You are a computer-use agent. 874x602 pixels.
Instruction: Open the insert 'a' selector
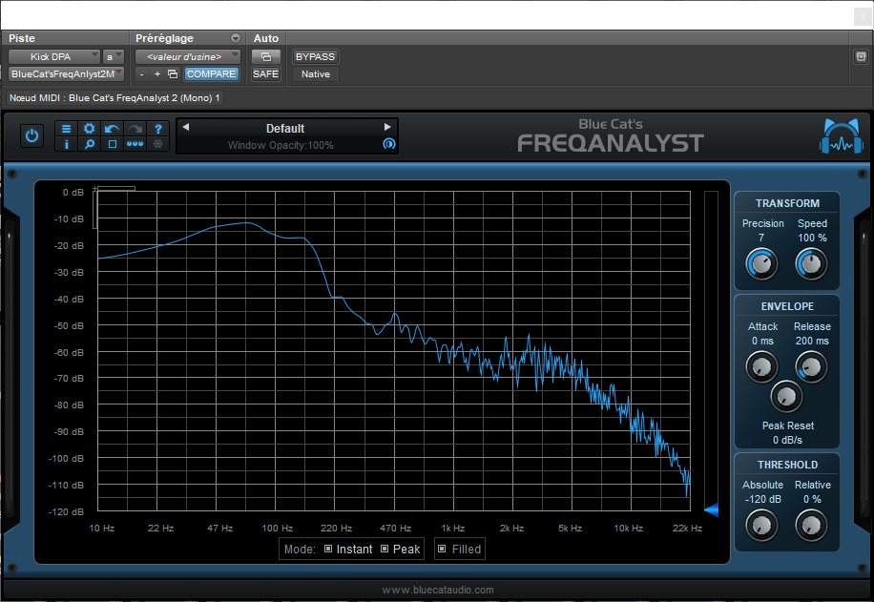(x=114, y=57)
